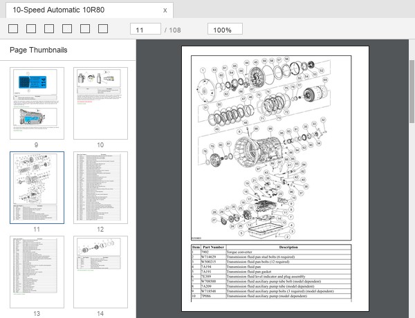The width and height of the screenshot is (415, 318).
Task: Open page 10 thumbnail
Action: point(100,103)
